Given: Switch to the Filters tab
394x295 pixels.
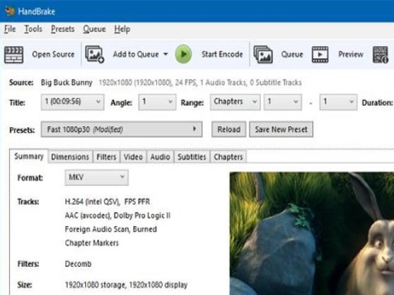Looking at the screenshot, I should tap(107, 157).
